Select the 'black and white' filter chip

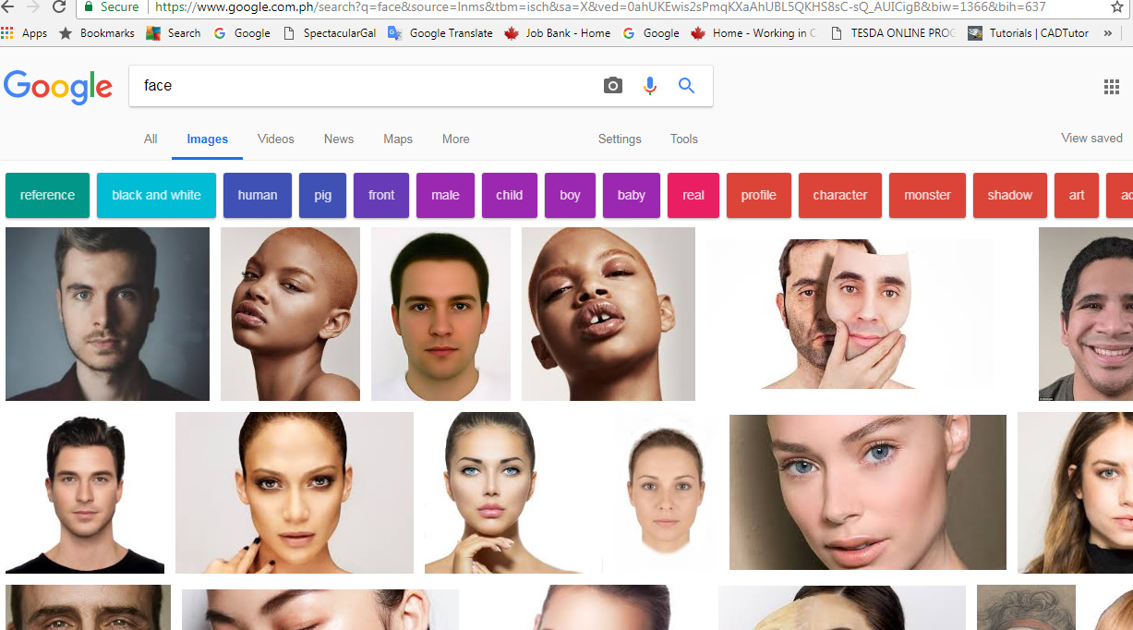point(156,195)
